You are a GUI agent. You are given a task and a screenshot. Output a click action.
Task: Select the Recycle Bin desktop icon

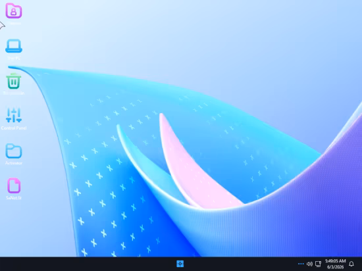[x=14, y=81]
